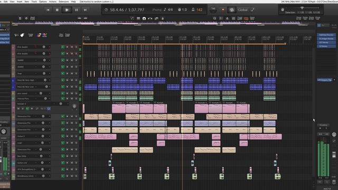Toggle the item grouping link icon
Viewport: 338px width, 190px height.
(156, 18)
